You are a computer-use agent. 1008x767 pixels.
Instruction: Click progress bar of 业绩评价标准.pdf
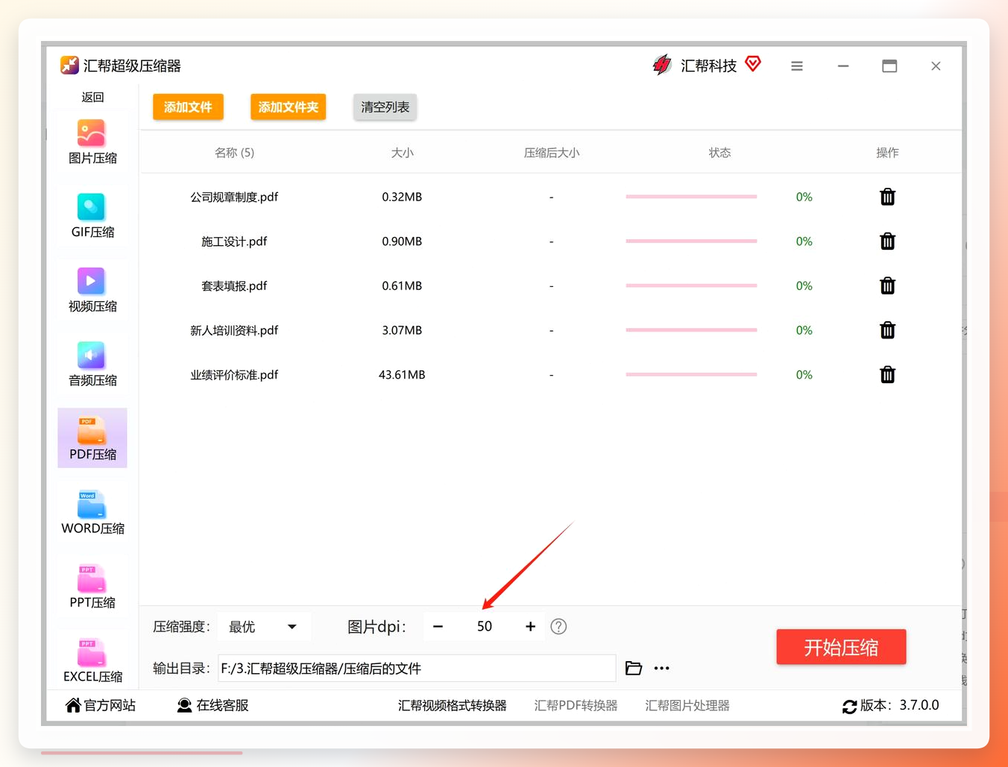coord(691,375)
